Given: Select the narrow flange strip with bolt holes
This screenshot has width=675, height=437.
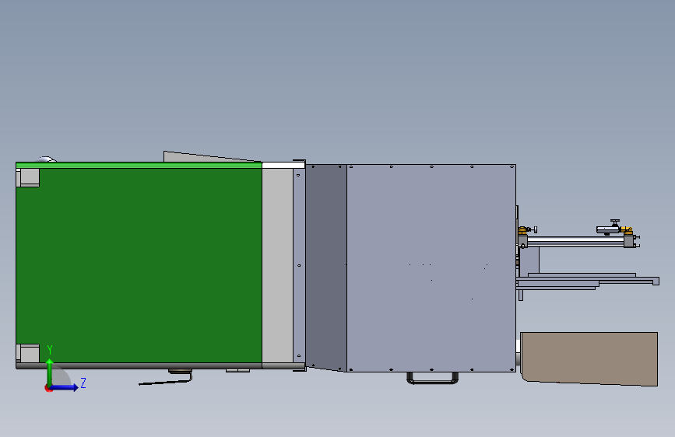Looking at the screenshot, I should click(299, 265).
